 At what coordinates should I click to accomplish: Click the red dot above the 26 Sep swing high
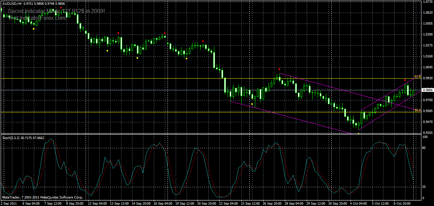pyautogui.click(x=279, y=69)
